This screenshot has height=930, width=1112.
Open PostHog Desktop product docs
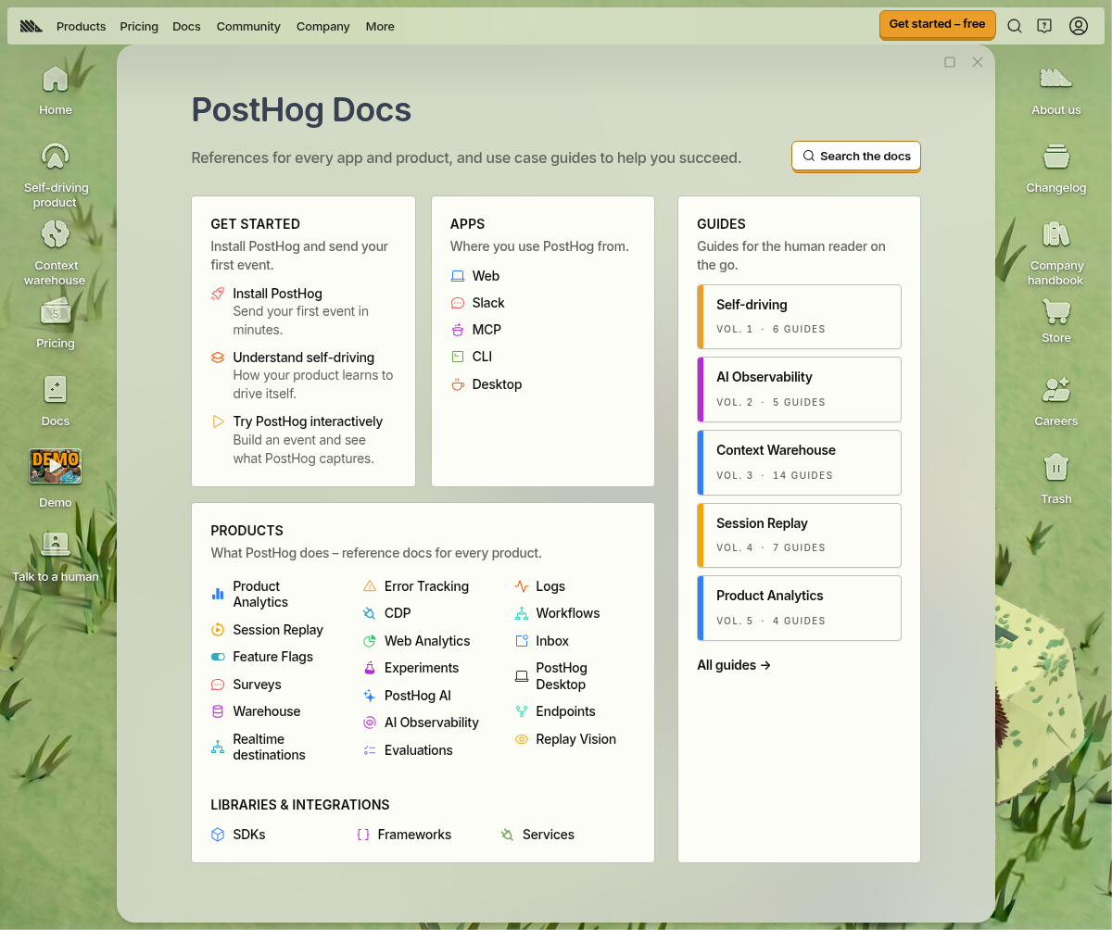tap(551, 676)
